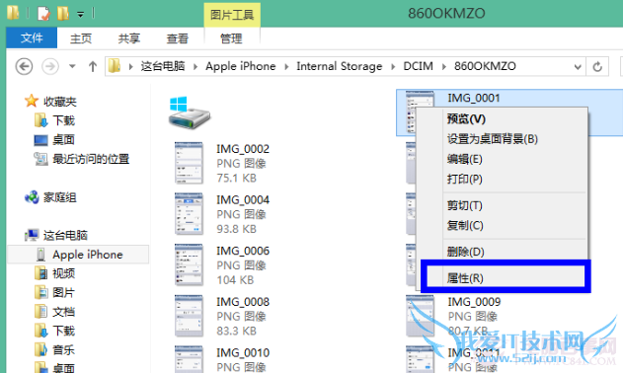Select 这台电脑 in the navigation pane
The width and height of the screenshot is (623, 373).
[x=65, y=235]
